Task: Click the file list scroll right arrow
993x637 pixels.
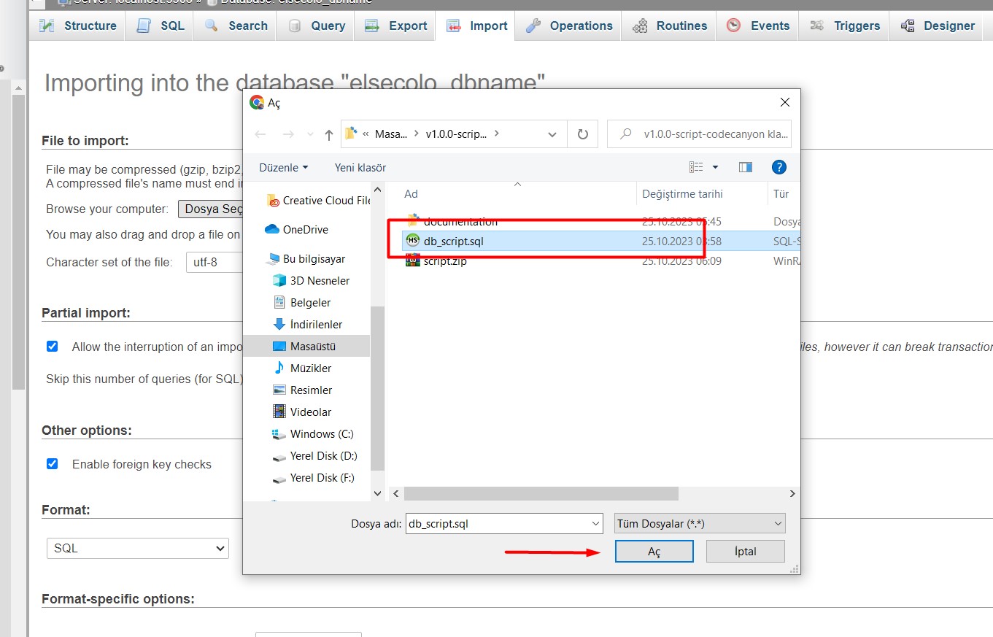Action: tap(792, 494)
